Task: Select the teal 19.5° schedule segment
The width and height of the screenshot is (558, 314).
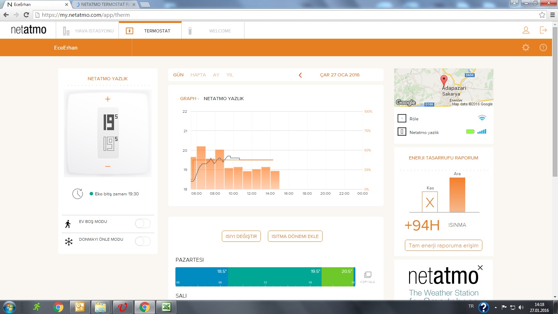Action: click(275, 277)
